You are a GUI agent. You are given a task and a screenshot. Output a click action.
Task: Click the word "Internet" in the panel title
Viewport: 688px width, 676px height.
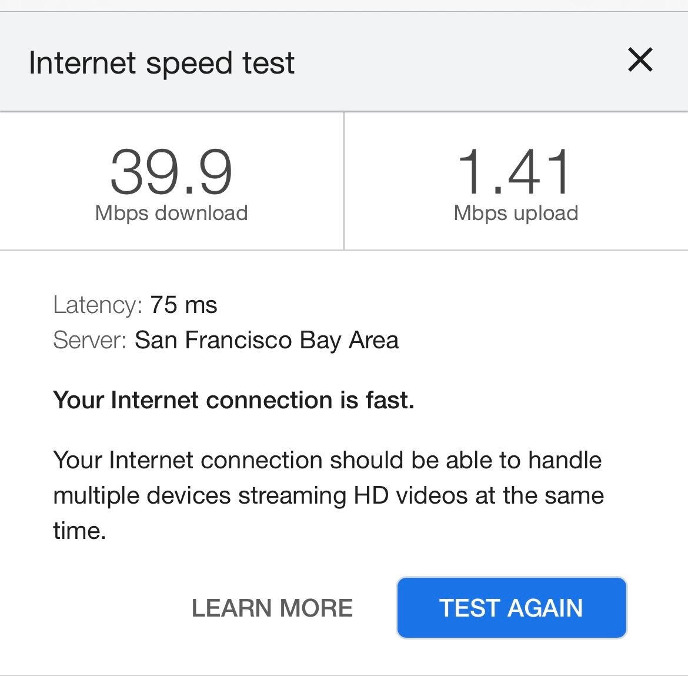click(82, 63)
